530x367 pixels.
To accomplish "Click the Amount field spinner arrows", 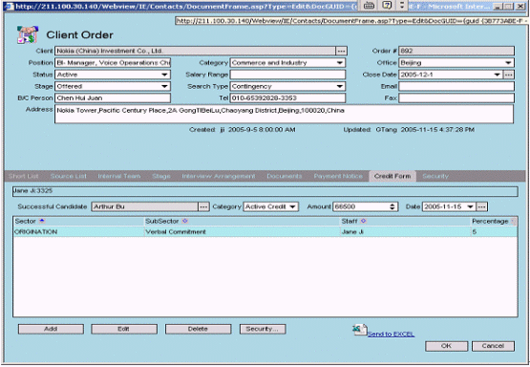I will (x=392, y=206).
